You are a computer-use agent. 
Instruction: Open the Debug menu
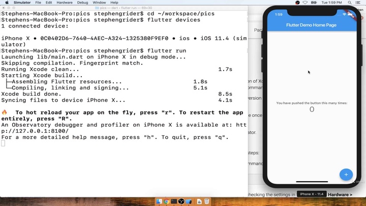82,3
